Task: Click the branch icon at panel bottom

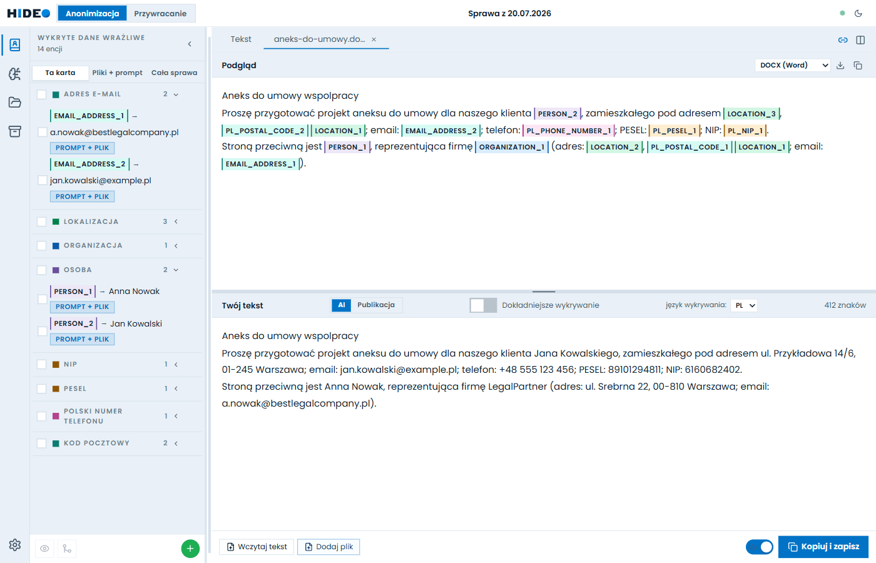Action: (x=67, y=549)
